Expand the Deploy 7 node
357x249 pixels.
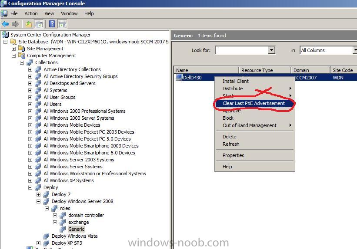pos(38,194)
